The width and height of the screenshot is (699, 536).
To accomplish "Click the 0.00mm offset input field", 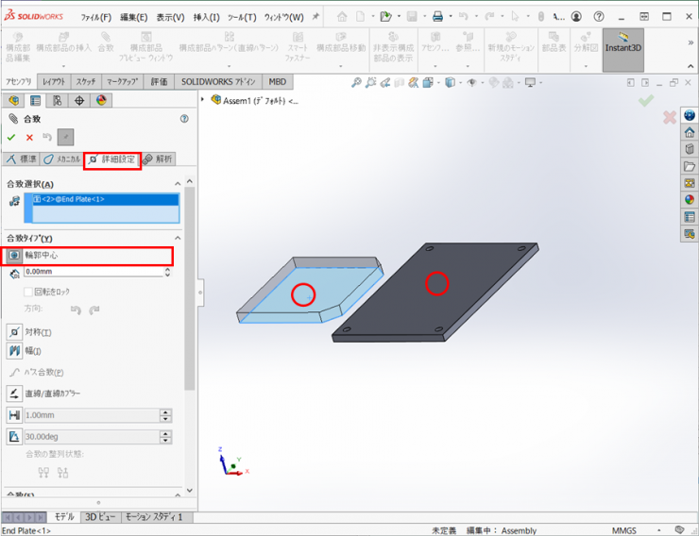I will tap(93, 272).
